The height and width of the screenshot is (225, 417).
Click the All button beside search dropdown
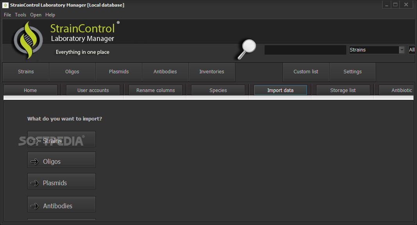(x=412, y=50)
